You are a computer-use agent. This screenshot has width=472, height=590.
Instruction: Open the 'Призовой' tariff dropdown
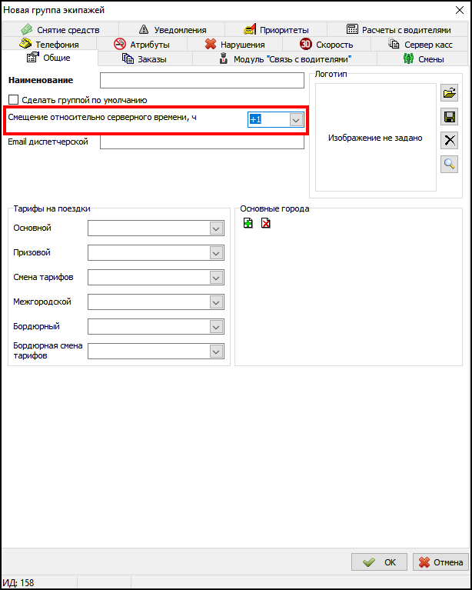pos(216,253)
